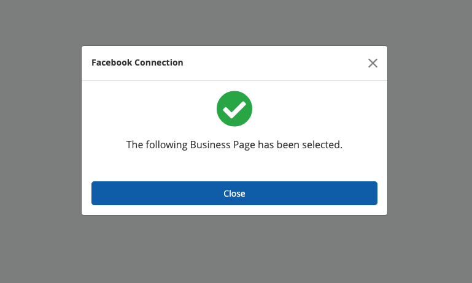Tap the wide Close button at dialog bottom

point(234,194)
